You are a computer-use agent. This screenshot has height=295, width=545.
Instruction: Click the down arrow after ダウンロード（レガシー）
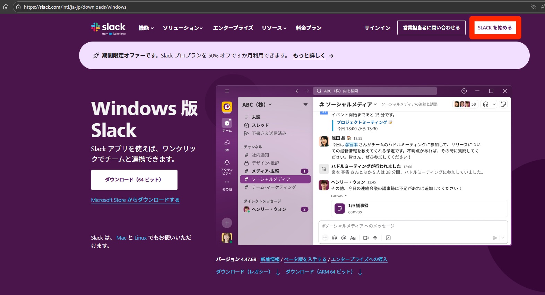pos(278,272)
